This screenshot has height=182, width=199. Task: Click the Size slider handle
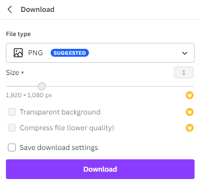coord(42,86)
